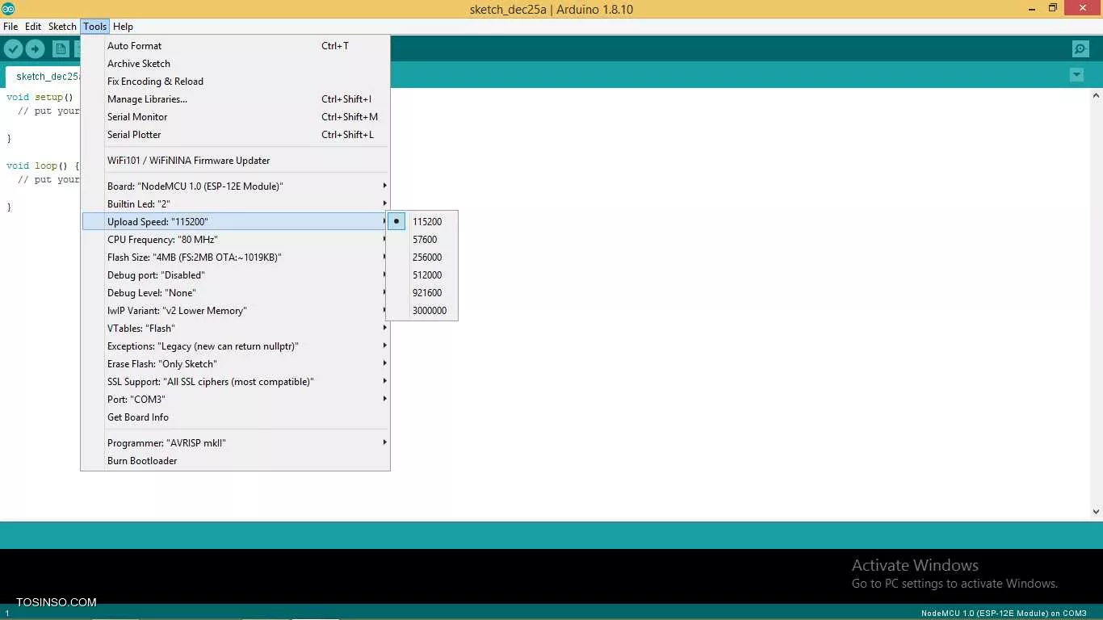
Task: Select Archive Sketch
Action: tap(236, 64)
